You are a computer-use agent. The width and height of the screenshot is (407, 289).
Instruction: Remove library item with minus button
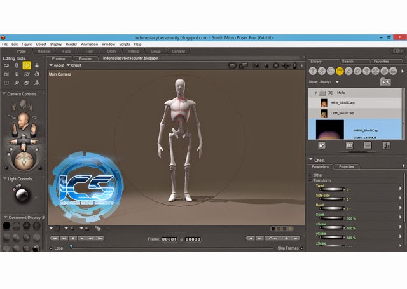click(x=367, y=145)
